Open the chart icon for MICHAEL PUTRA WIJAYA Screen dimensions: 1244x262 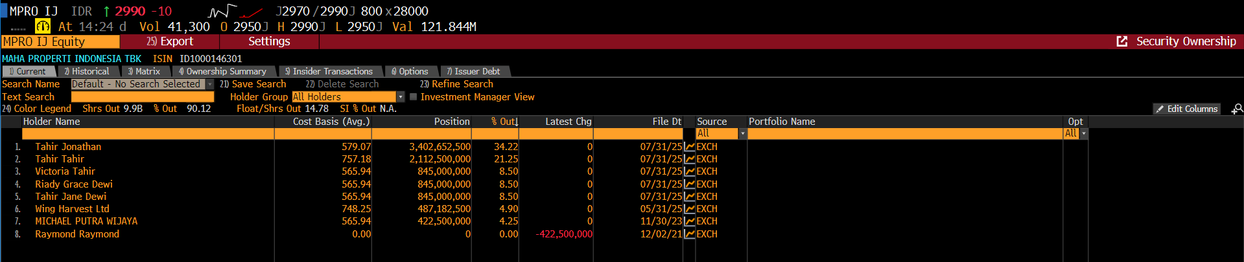[x=690, y=221]
